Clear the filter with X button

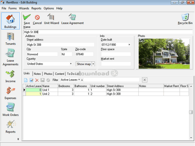144,80
